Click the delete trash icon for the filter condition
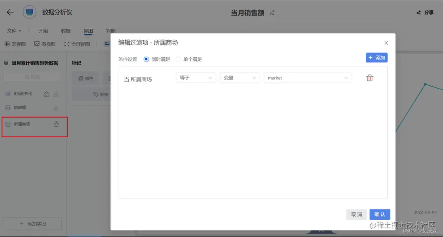443x237 pixels. (x=370, y=77)
